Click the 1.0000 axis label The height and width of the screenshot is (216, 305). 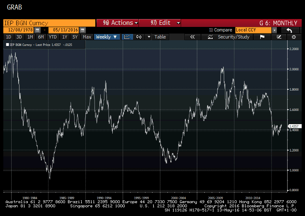coord(294,170)
